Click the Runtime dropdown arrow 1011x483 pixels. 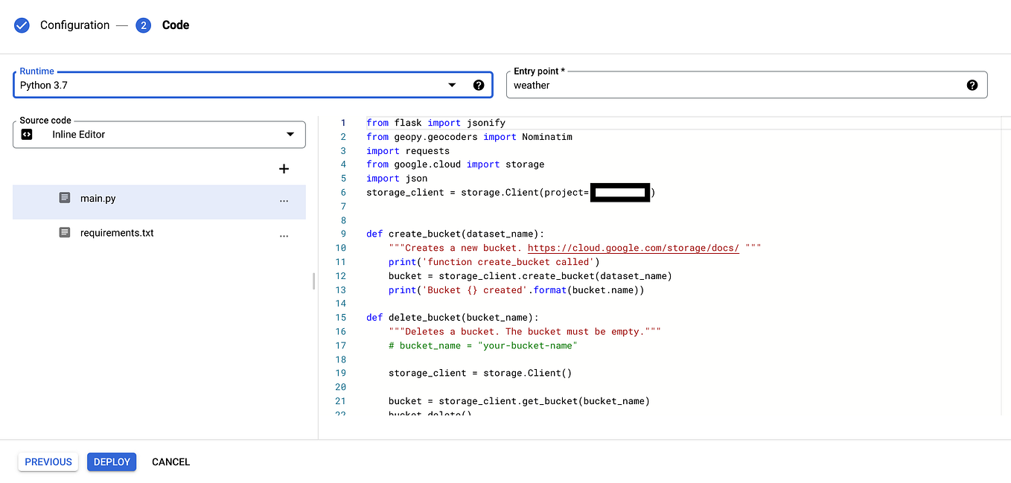(x=452, y=85)
